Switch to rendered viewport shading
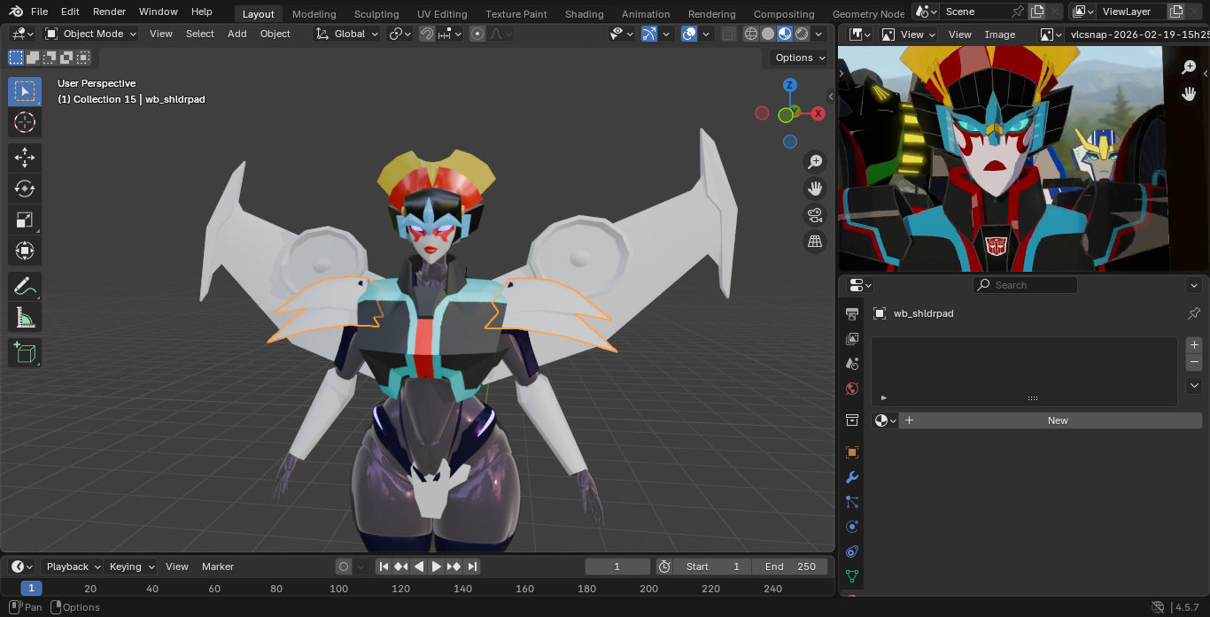Screen dimensions: 1210x617 (802, 34)
